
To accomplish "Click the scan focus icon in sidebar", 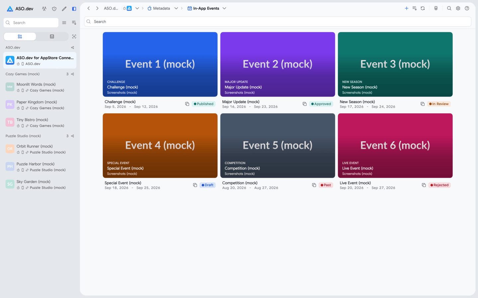I will point(74,37).
